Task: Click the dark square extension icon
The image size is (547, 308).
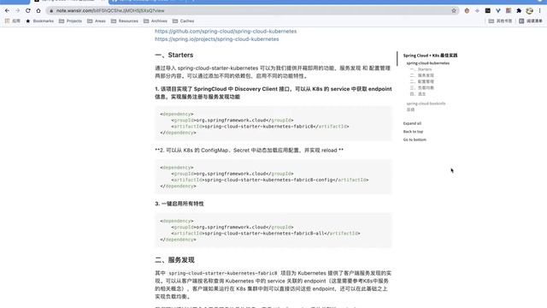Action: tap(488, 11)
